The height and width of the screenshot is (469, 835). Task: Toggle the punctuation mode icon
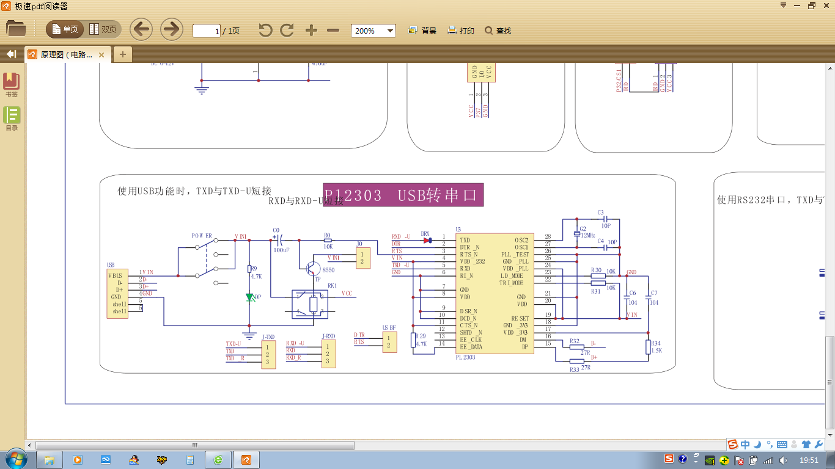[x=770, y=445]
